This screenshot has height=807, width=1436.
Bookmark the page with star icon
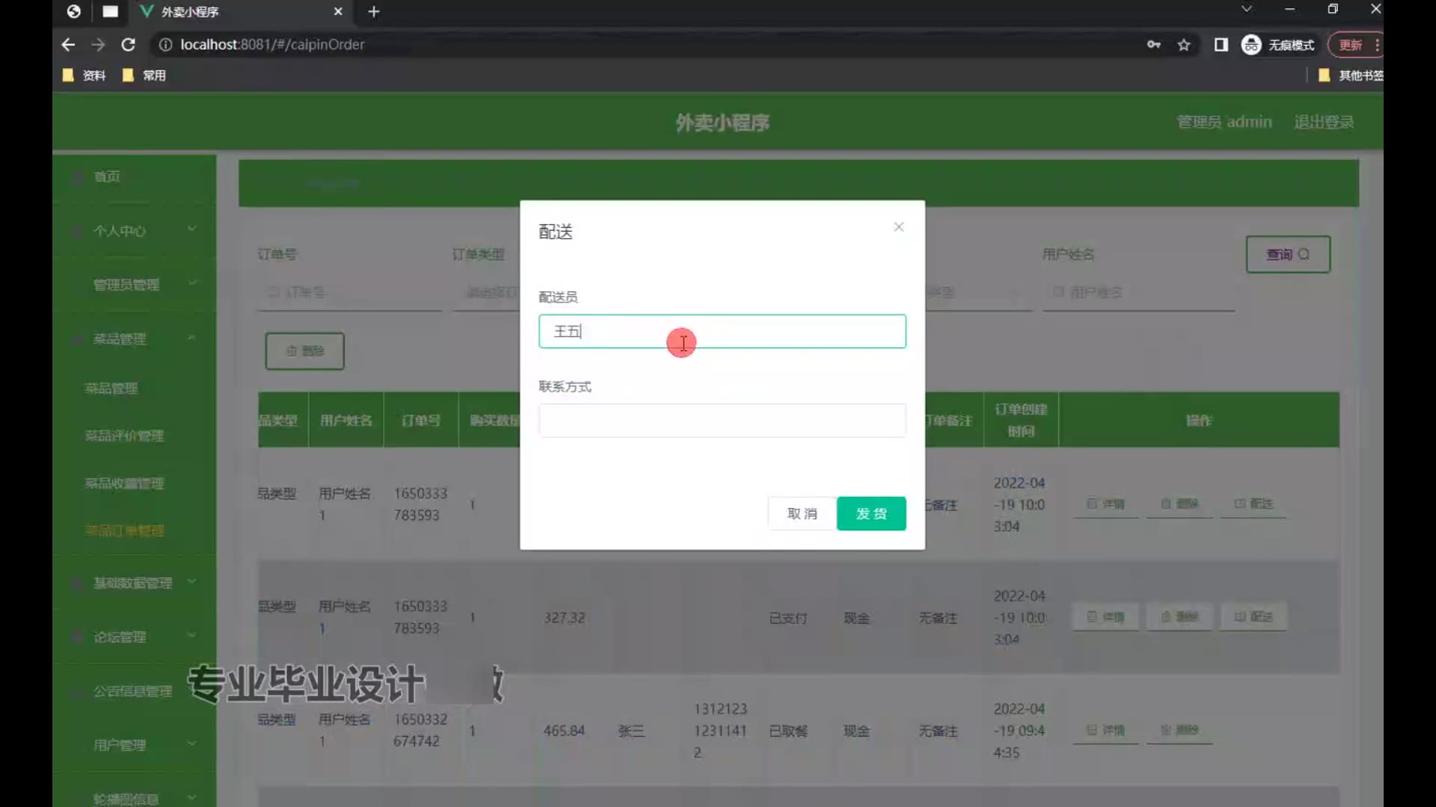click(x=1184, y=45)
